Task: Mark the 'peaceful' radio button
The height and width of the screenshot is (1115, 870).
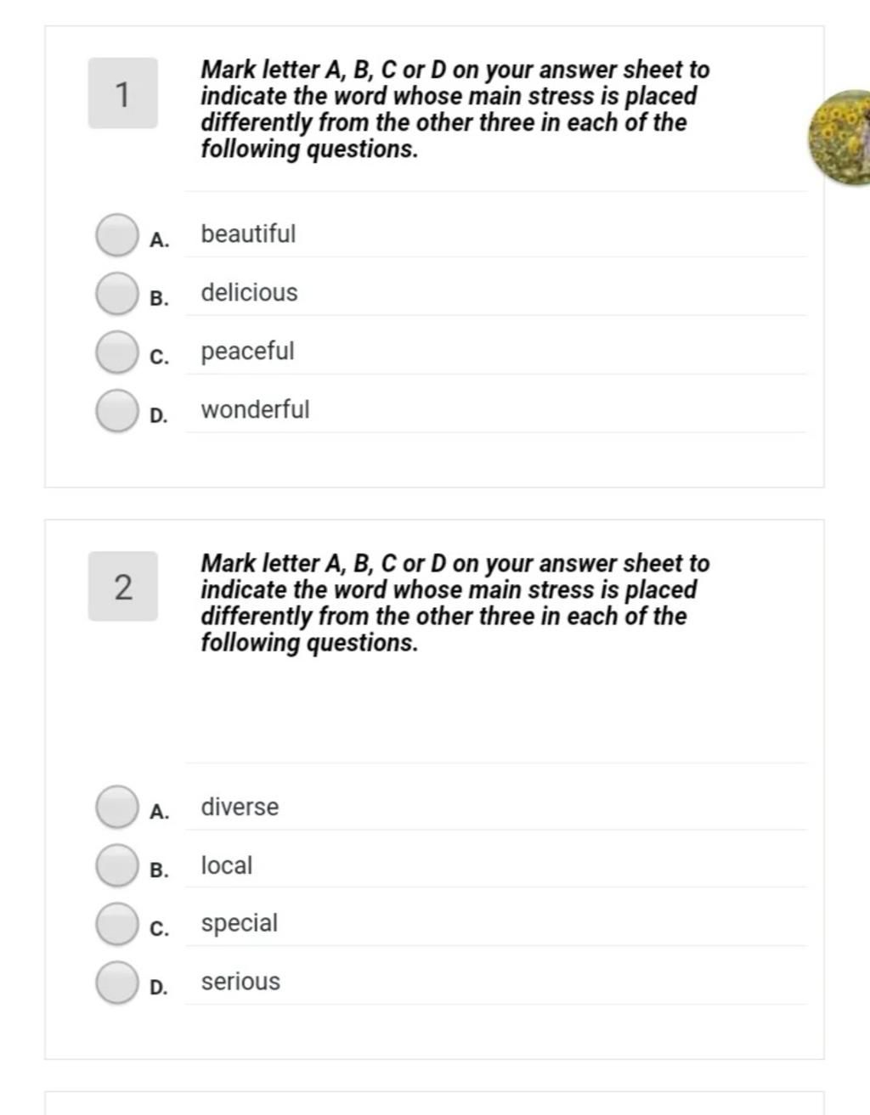Action: tap(116, 352)
